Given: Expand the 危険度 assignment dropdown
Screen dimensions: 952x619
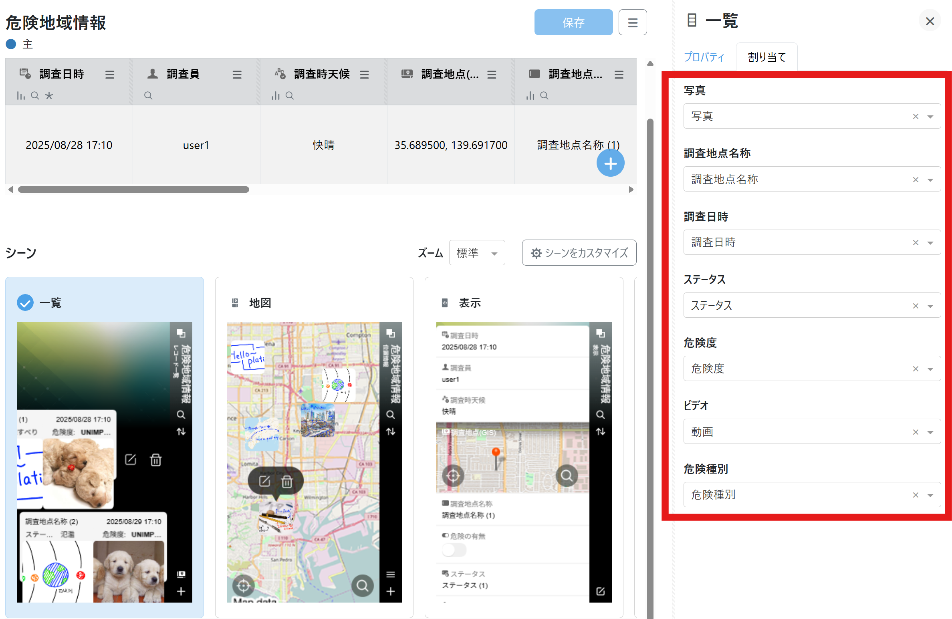Looking at the screenshot, I should point(930,369).
